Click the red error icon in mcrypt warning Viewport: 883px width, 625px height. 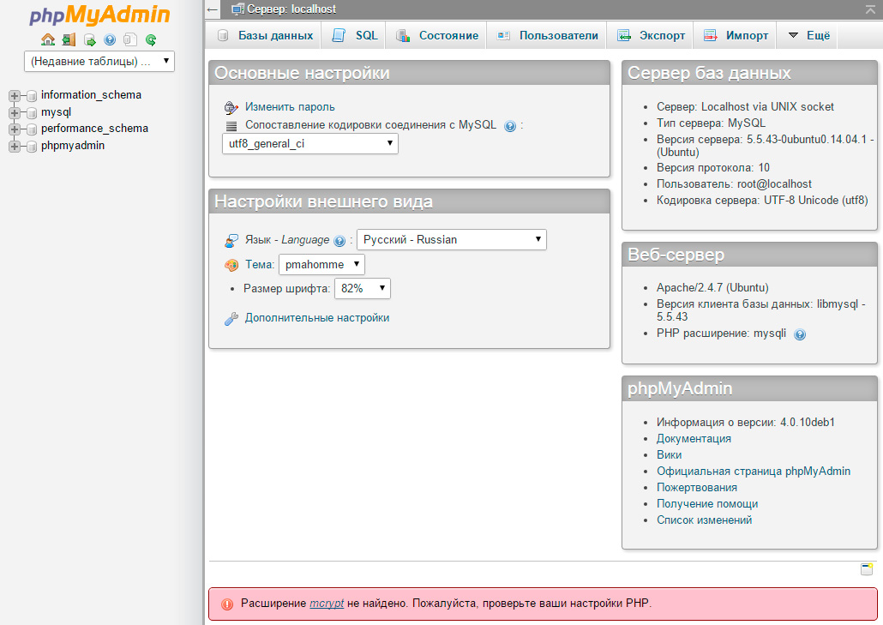pos(227,604)
